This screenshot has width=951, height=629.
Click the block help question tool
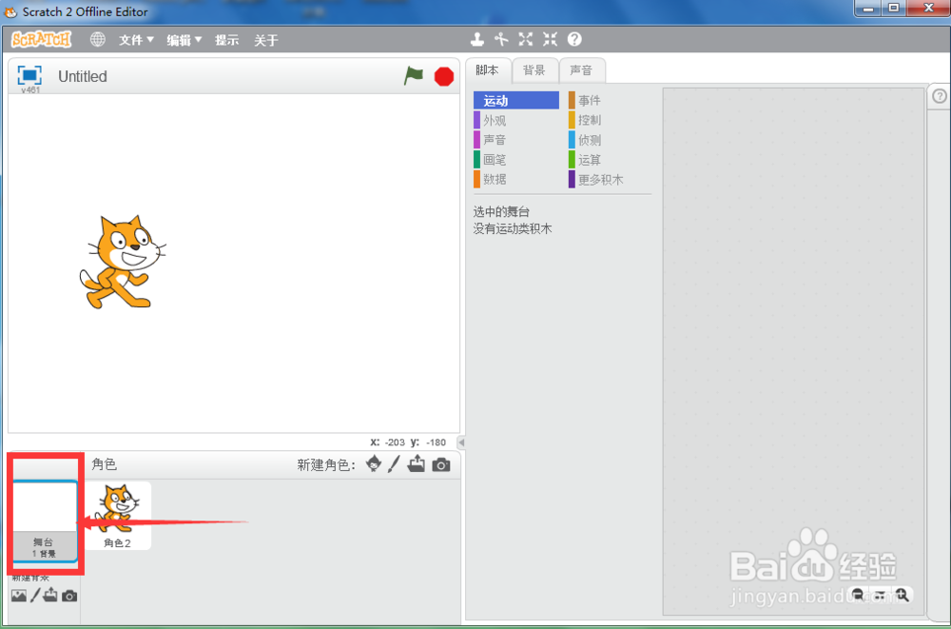coord(574,39)
